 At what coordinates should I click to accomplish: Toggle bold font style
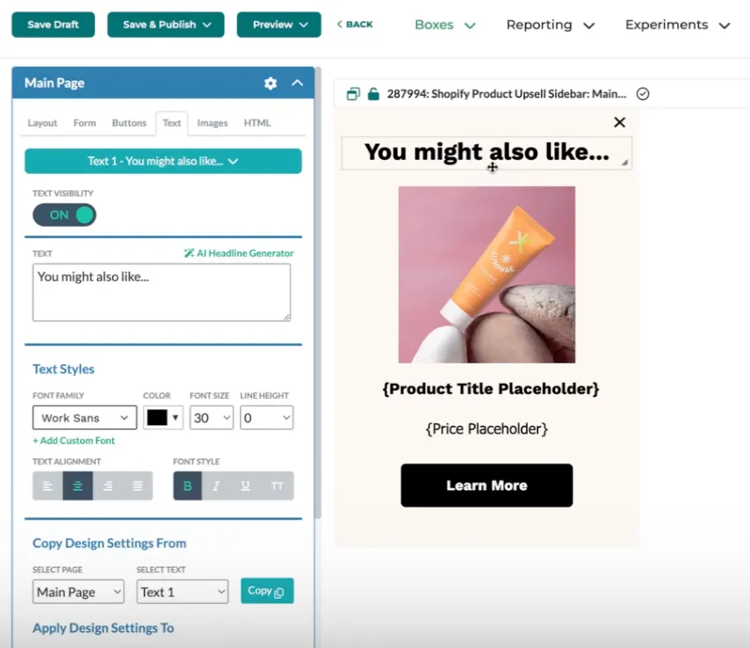click(188, 486)
